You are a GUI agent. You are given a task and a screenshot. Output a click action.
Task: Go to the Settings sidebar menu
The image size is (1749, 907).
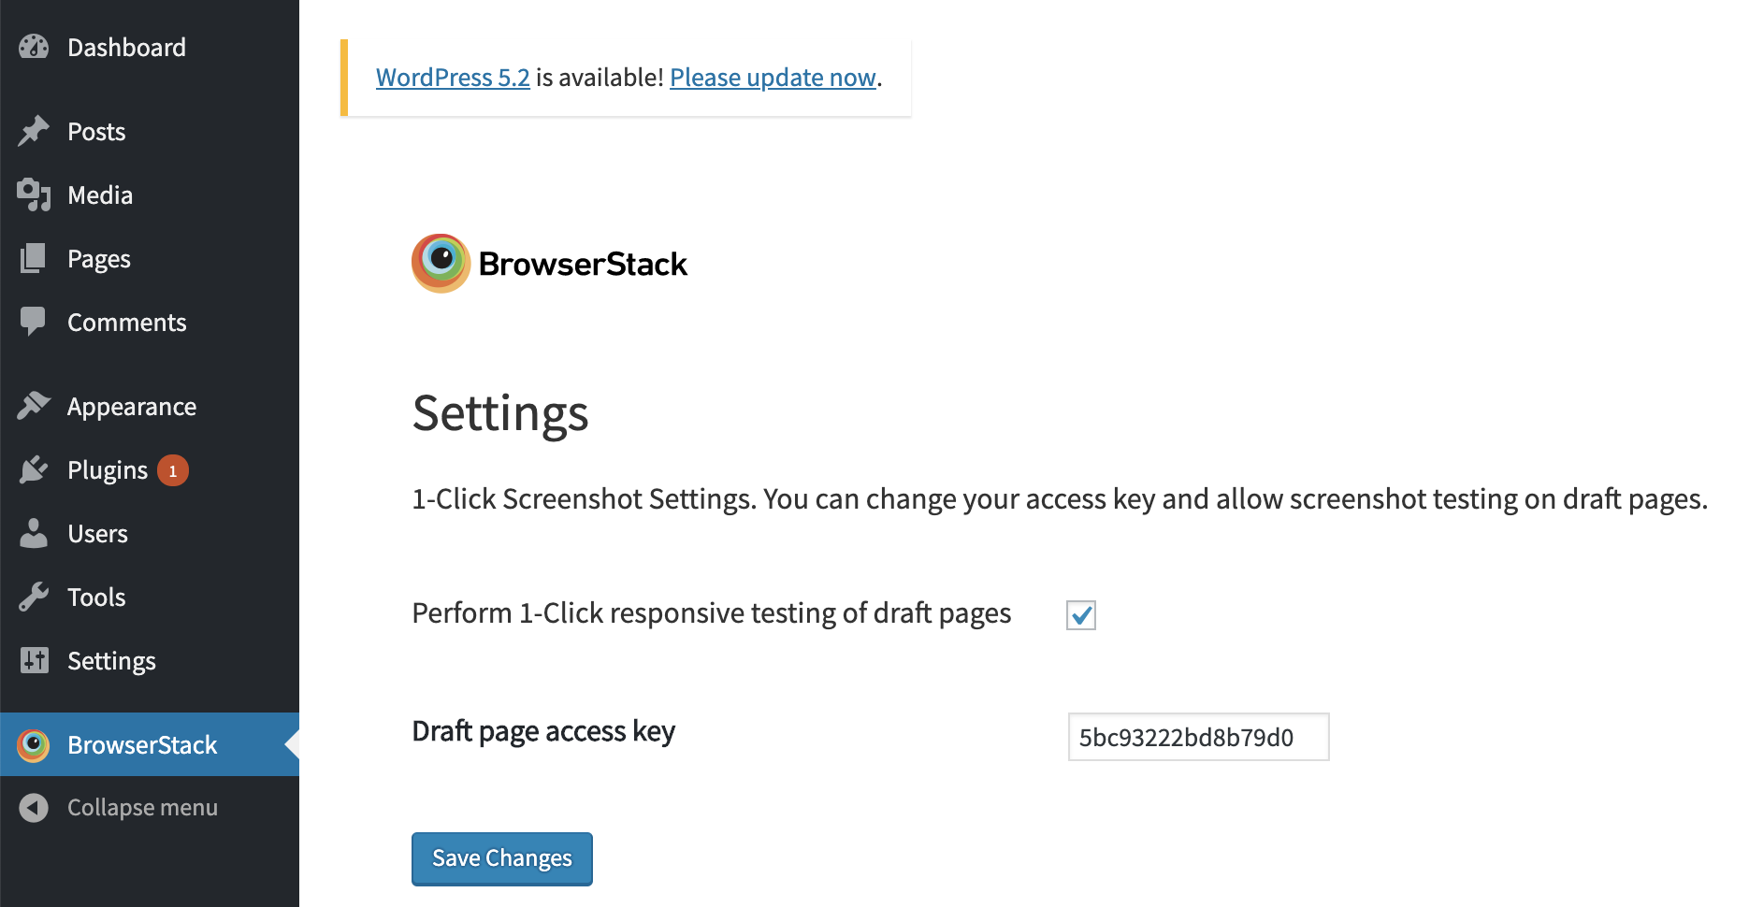coord(111,661)
